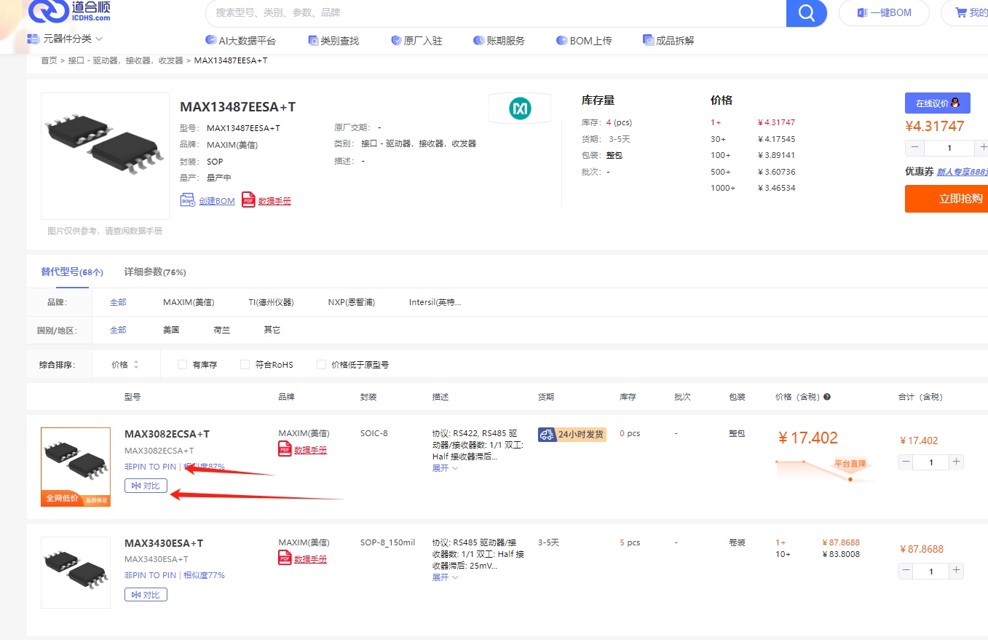Click MAX3082ECSA+T PDF datasheet icon
This screenshot has height=640, width=988.
285,449
